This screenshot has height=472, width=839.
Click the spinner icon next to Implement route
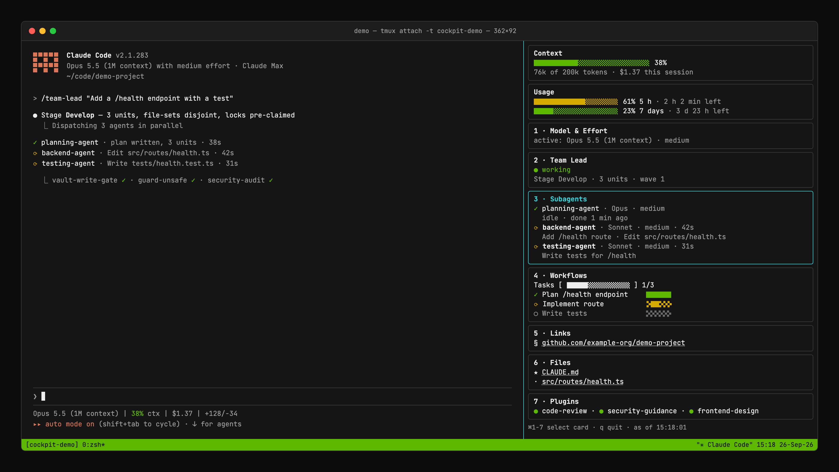(536, 304)
